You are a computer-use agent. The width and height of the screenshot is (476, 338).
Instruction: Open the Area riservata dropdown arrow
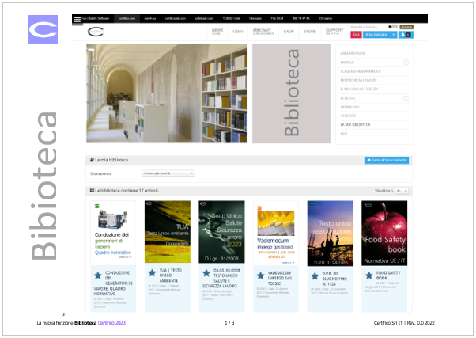[x=394, y=35]
